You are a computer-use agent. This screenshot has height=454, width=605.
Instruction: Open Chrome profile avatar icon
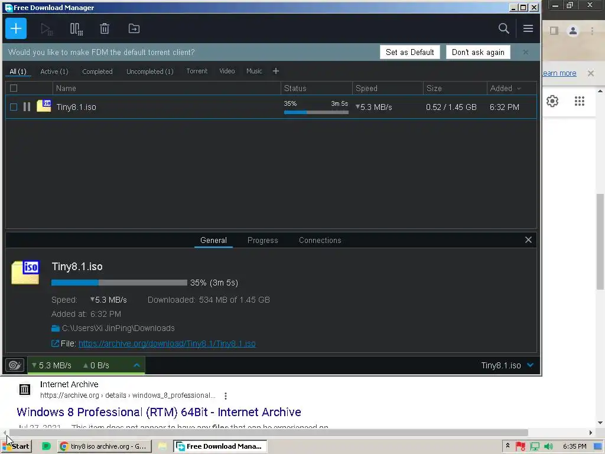(x=573, y=31)
